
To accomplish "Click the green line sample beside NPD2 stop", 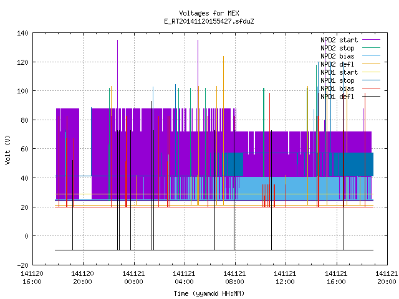I will point(372,47).
